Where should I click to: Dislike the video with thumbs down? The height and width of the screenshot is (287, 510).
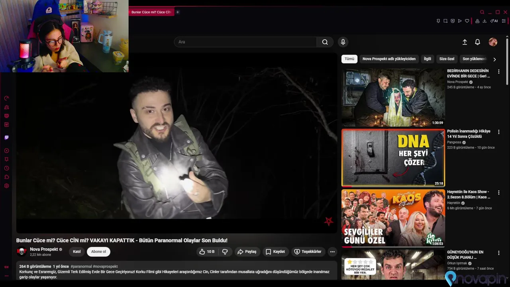tap(225, 252)
